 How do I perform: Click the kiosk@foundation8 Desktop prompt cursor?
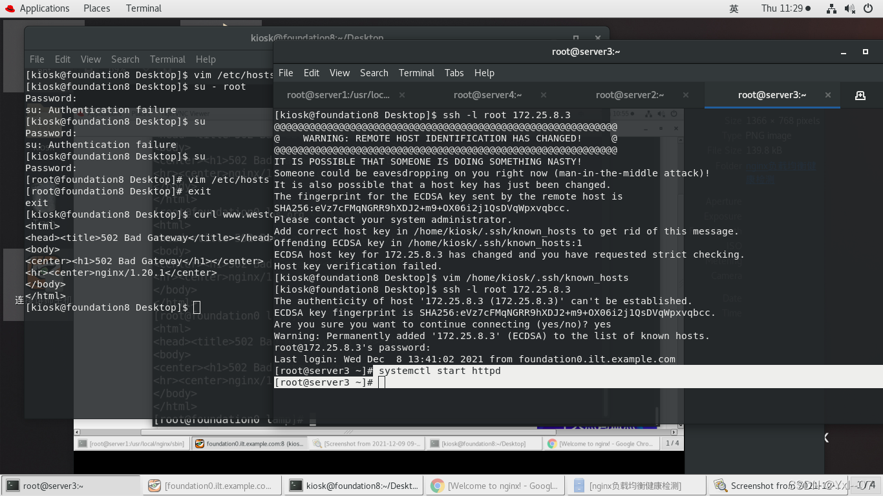pyautogui.click(x=197, y=307)
